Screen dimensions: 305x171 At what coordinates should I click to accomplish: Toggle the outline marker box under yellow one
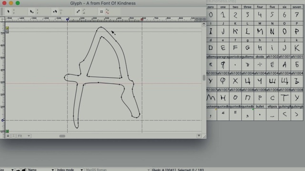click(7, 32)
